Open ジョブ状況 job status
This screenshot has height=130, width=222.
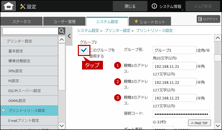click(x=203, y=6)
